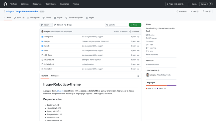Viewport: 216px width, 121px height.
Task: Follow the alageek link in README
Action: (x=60, y=91)
